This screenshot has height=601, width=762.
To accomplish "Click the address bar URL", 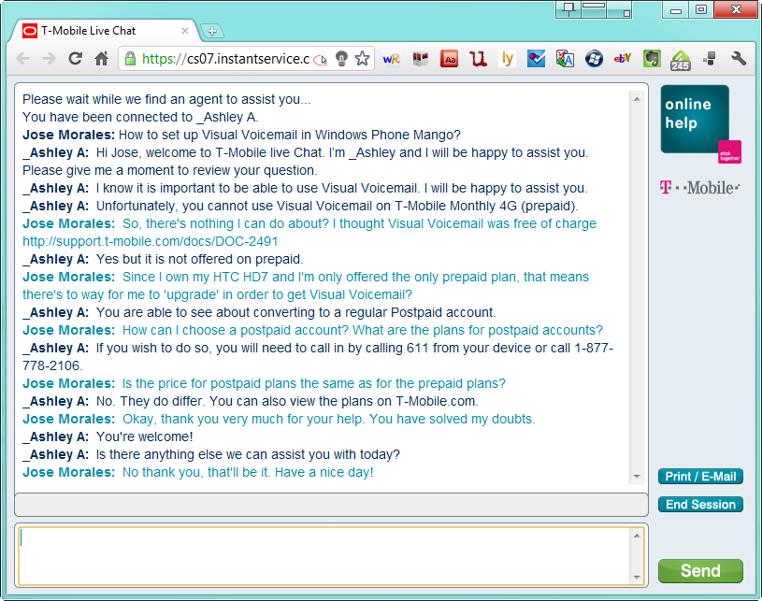I will pos(225,59).
